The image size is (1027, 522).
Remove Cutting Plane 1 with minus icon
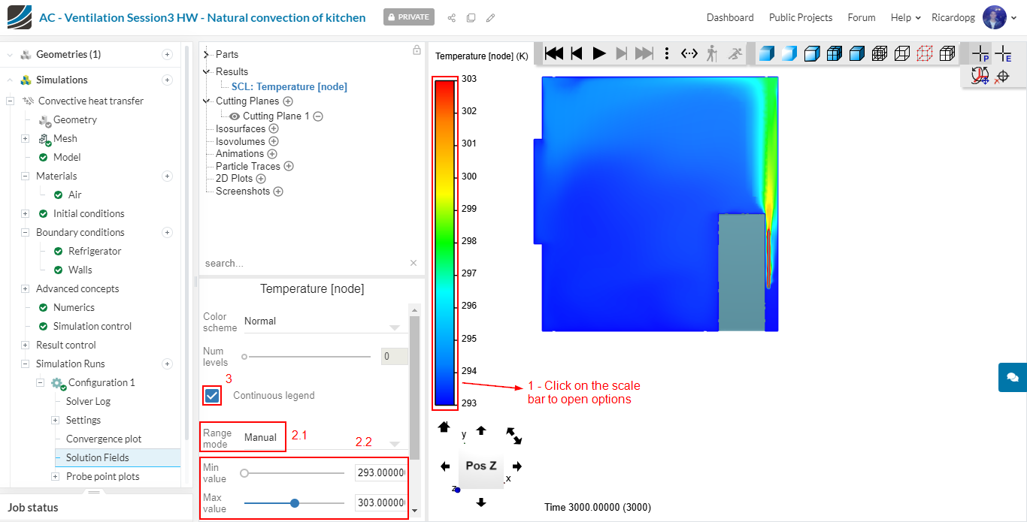pyautogui.click(x=318, y=116)
